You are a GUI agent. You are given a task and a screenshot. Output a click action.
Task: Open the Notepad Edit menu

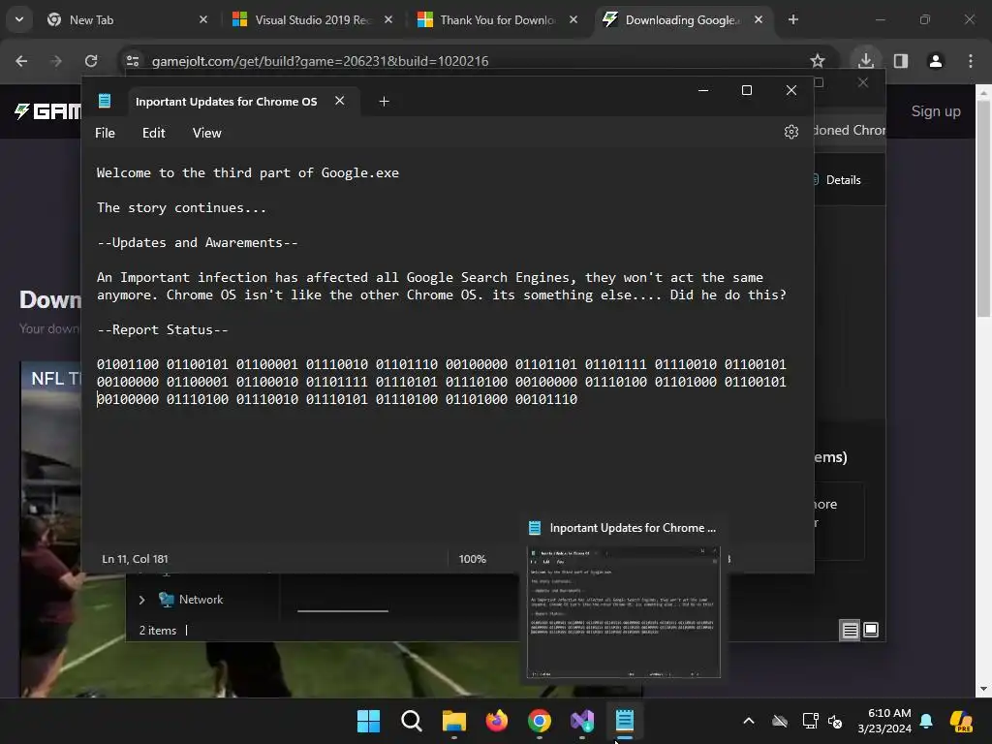(153, 133)
